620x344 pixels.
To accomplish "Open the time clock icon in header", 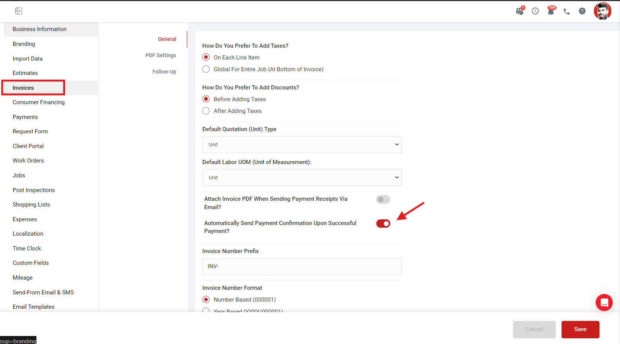I will [x=535, y=11].
